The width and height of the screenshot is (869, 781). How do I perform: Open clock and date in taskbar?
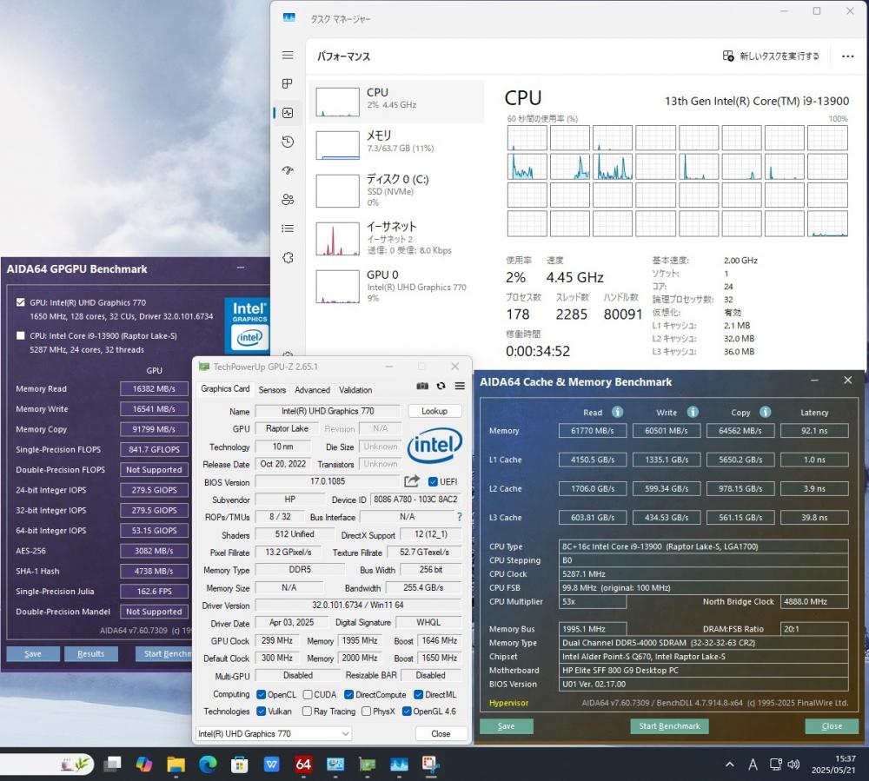(833, 764)
